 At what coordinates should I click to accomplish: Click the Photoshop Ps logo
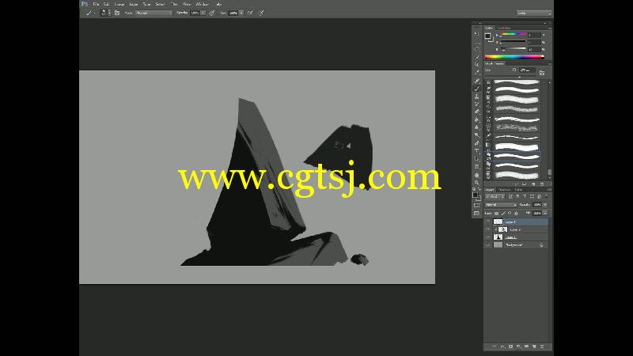(85, 4)
